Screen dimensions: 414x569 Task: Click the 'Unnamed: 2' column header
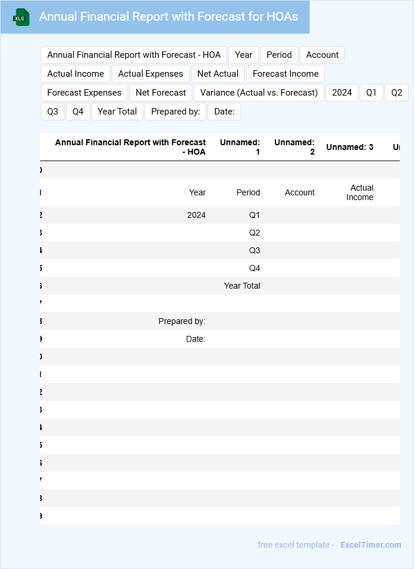click(294, 147)
